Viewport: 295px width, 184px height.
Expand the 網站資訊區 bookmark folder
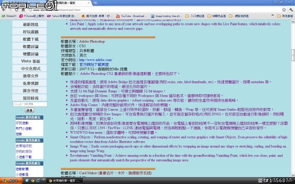click(239, 16)
